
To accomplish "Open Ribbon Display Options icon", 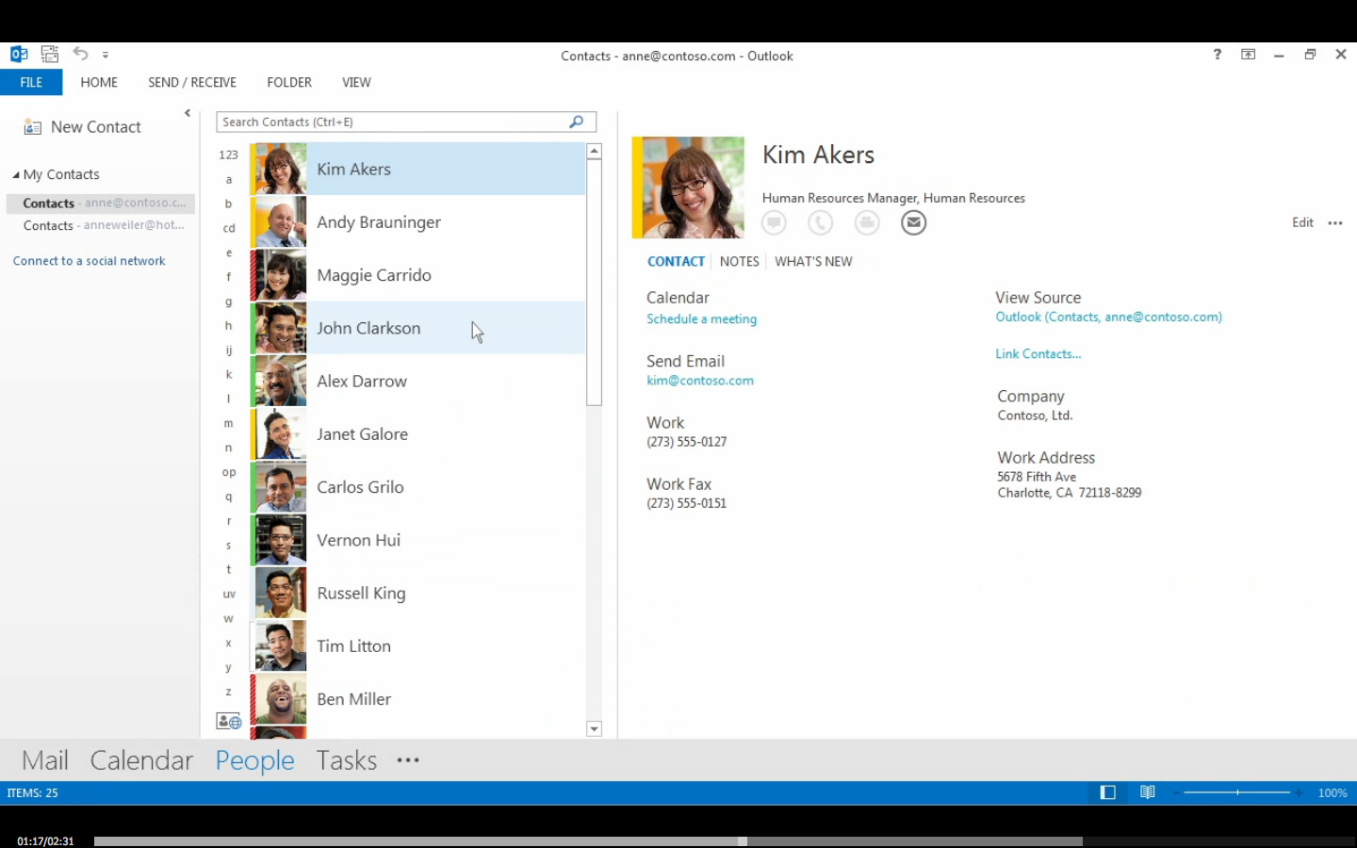I will [x=1249, y=55].
